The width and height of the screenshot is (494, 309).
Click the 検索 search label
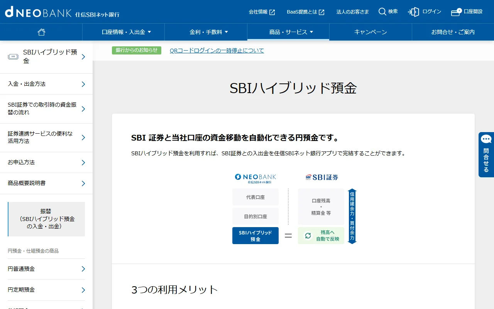pos(393,12)
